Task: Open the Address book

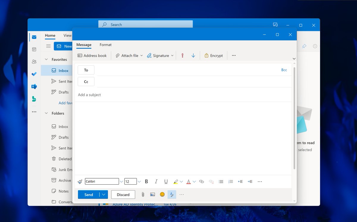Action: pos(92,55)
